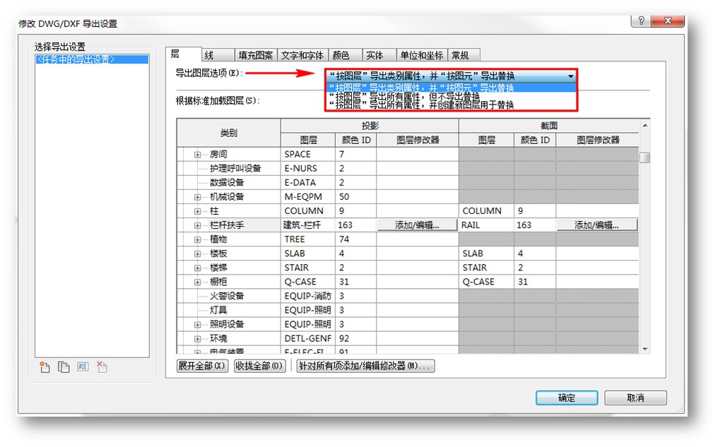Click projection 添加/编辑 button for 栏杆扶手
Image resolution: width=718 pixels, height=447 pixels.
coord(417,225)
